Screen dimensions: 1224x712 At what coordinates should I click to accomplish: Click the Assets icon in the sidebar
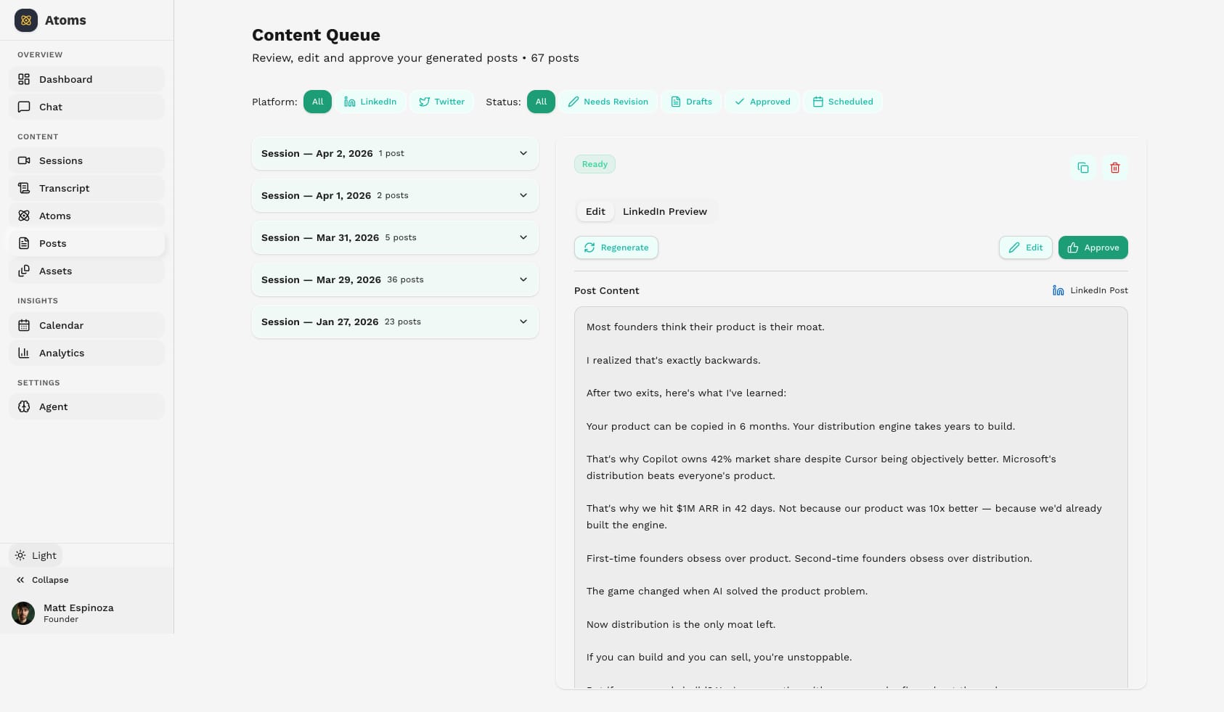click(x=24, y=271)
